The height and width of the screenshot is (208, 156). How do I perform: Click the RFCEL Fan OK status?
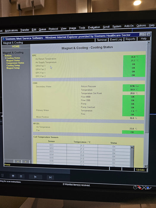point(132,132)
